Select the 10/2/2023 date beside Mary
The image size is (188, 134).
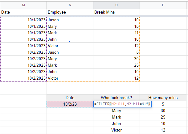point(23,59)
